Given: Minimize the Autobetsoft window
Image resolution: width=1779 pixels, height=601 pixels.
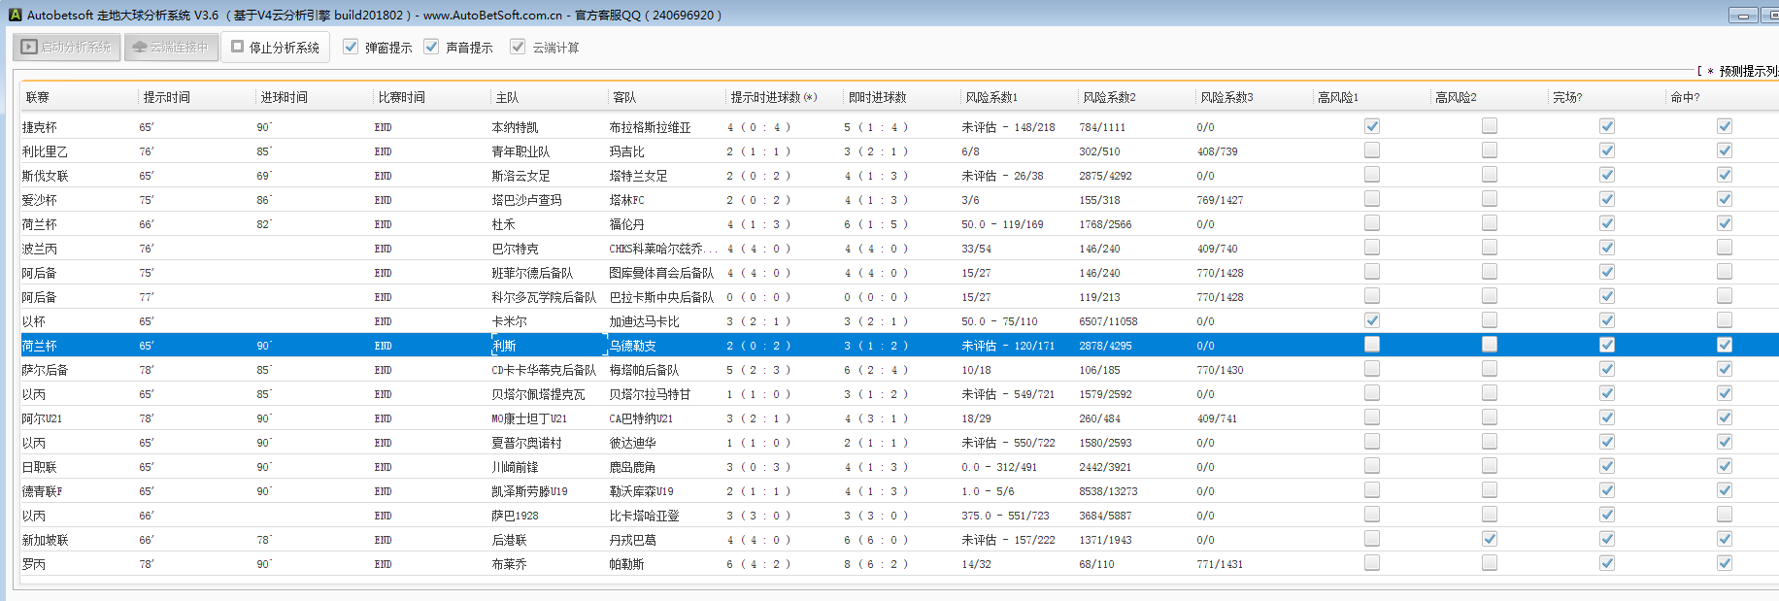Looking at the screenshot, I should click(1743, 16).
